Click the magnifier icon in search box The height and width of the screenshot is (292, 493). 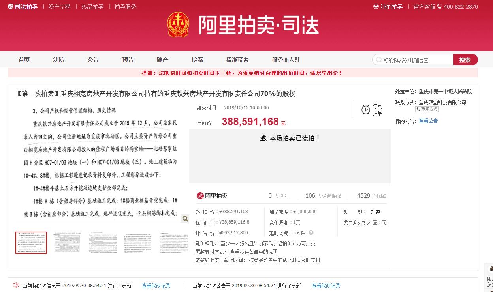pyautogui.click(x=379, y=60)
